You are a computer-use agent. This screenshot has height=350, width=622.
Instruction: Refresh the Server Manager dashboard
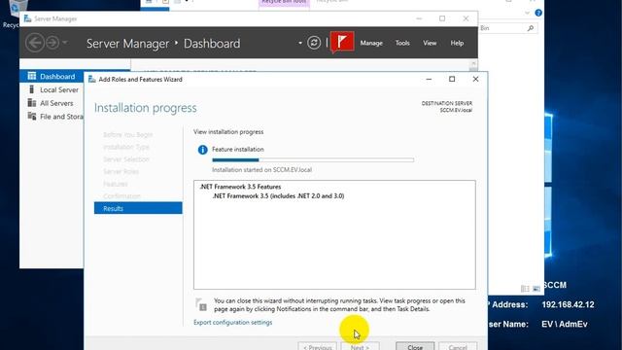(314, 43)
